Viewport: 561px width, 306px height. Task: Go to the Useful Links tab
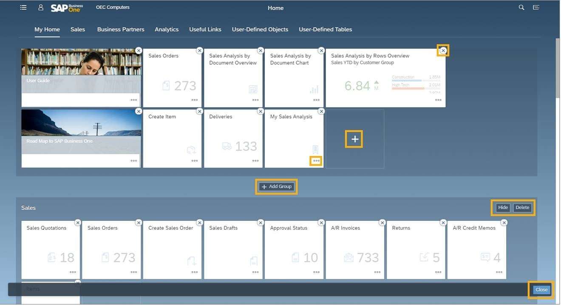[205, 30]
